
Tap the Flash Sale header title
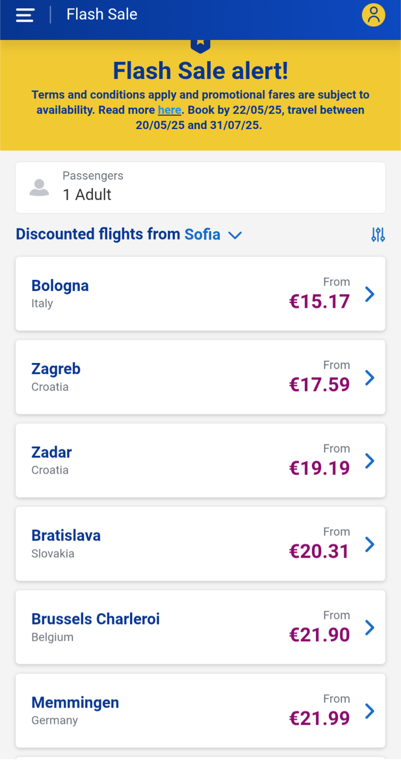click(102, 14)
